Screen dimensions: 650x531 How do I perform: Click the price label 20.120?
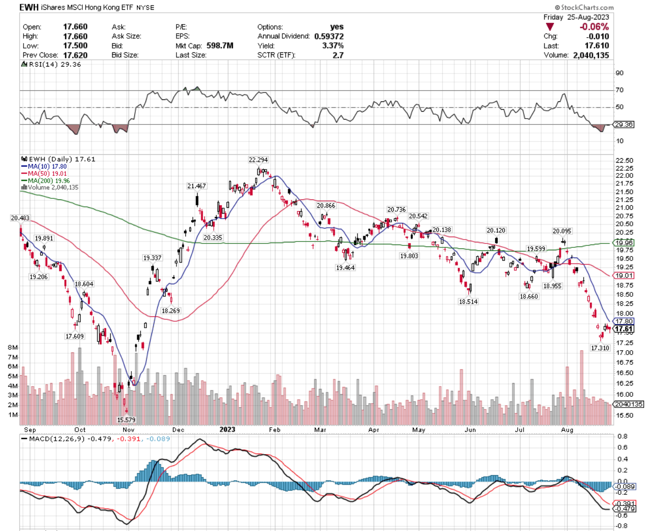coord(496,230)
